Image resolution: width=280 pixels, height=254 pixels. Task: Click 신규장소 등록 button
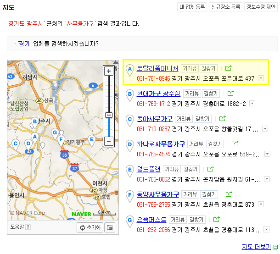click(225, 7)
